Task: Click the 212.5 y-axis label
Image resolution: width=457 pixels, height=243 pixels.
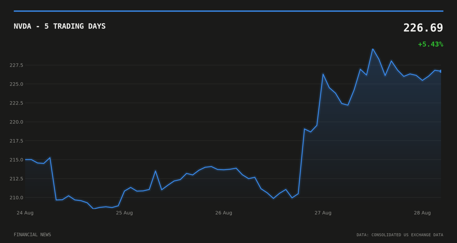Action: pyautogui.click(x=16, y=179)
